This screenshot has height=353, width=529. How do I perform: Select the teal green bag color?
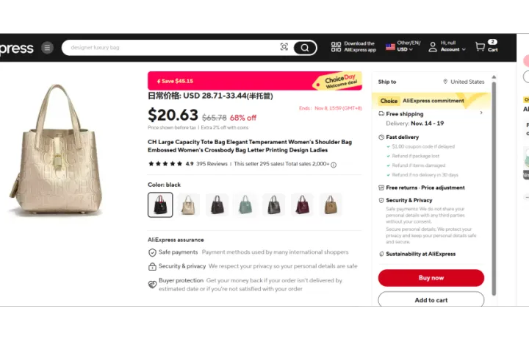(x=245, y=204)
